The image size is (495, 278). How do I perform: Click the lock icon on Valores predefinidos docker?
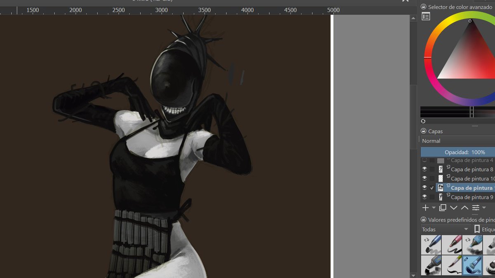click(424, 219)
